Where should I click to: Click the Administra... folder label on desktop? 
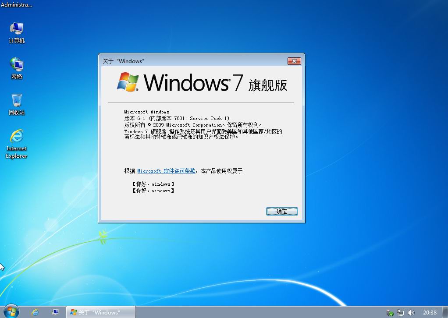[x=16, y=4]
